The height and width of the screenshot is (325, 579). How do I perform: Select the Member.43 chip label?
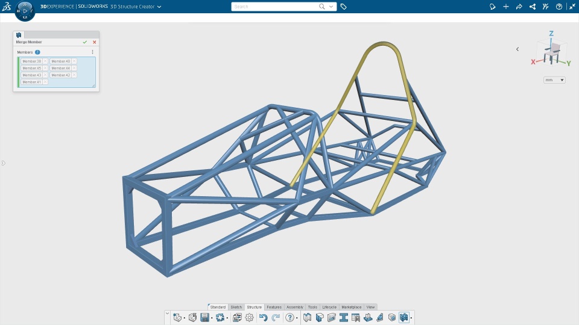pos(31,75)
